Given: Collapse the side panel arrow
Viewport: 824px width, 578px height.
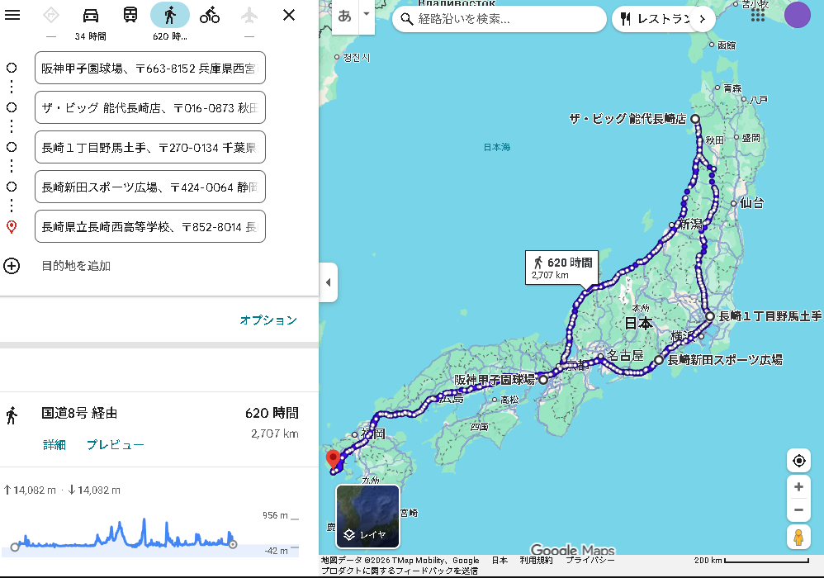Looking at the screenshot, I should point(328,282).
